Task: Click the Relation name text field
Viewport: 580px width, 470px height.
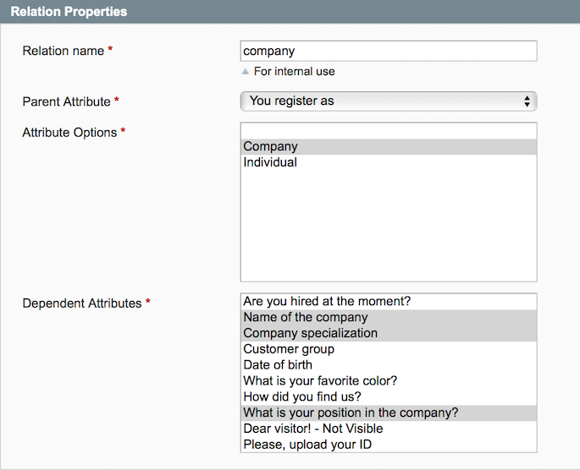Action: tap(389, 51)
